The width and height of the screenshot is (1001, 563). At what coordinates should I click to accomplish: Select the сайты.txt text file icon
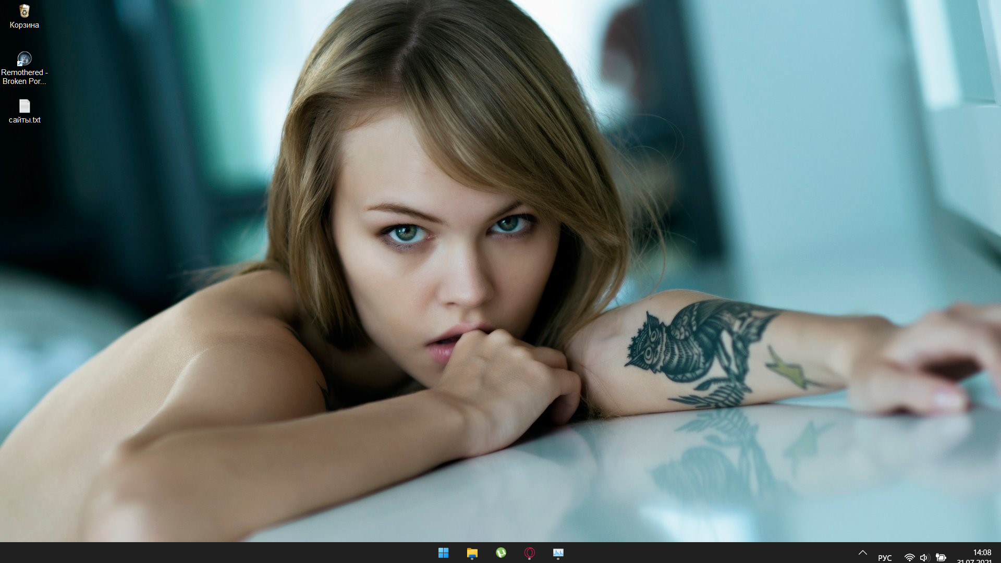(x=24, y=106)
